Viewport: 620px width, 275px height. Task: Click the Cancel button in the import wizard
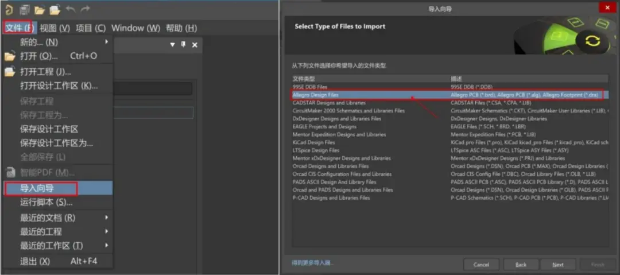[481, 265]
